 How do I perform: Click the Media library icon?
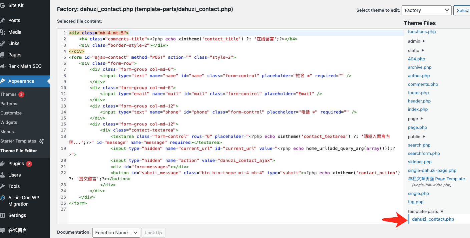(3, 32)
